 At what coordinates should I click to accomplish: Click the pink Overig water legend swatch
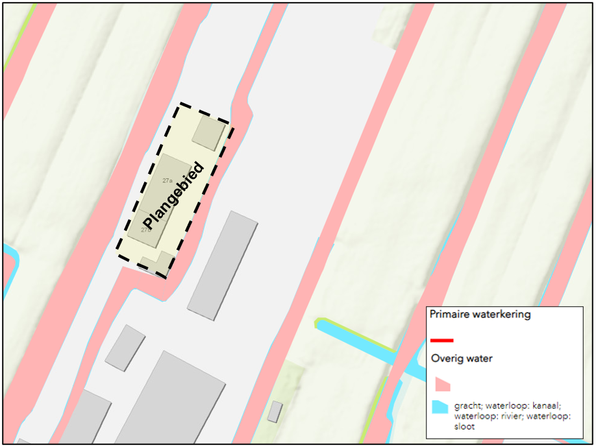443,384
